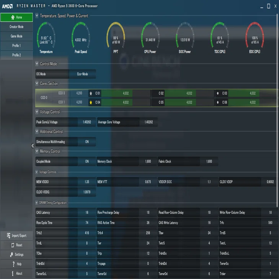Click the About button label
The image size is (279, 279).
click(19, 274)
